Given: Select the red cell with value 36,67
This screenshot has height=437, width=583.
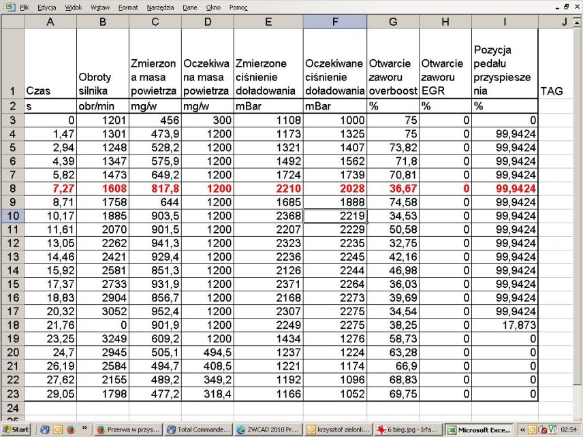Looking at the screenshot, I should tap(393, 189).
